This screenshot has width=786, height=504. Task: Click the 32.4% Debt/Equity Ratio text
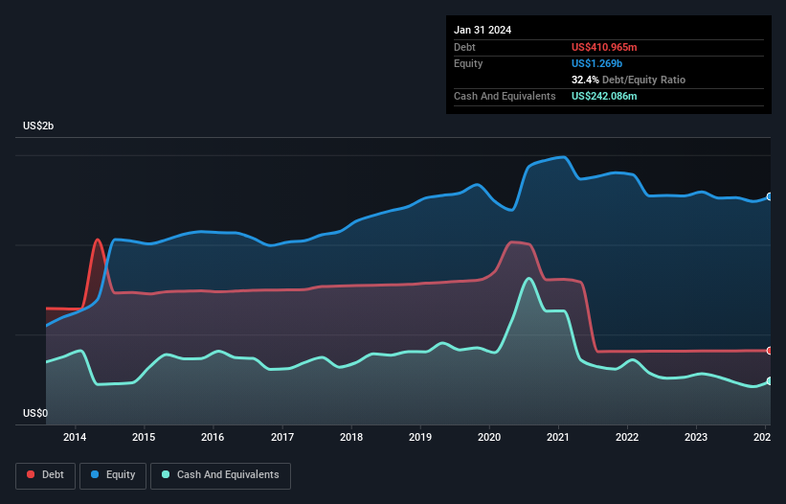628,80
